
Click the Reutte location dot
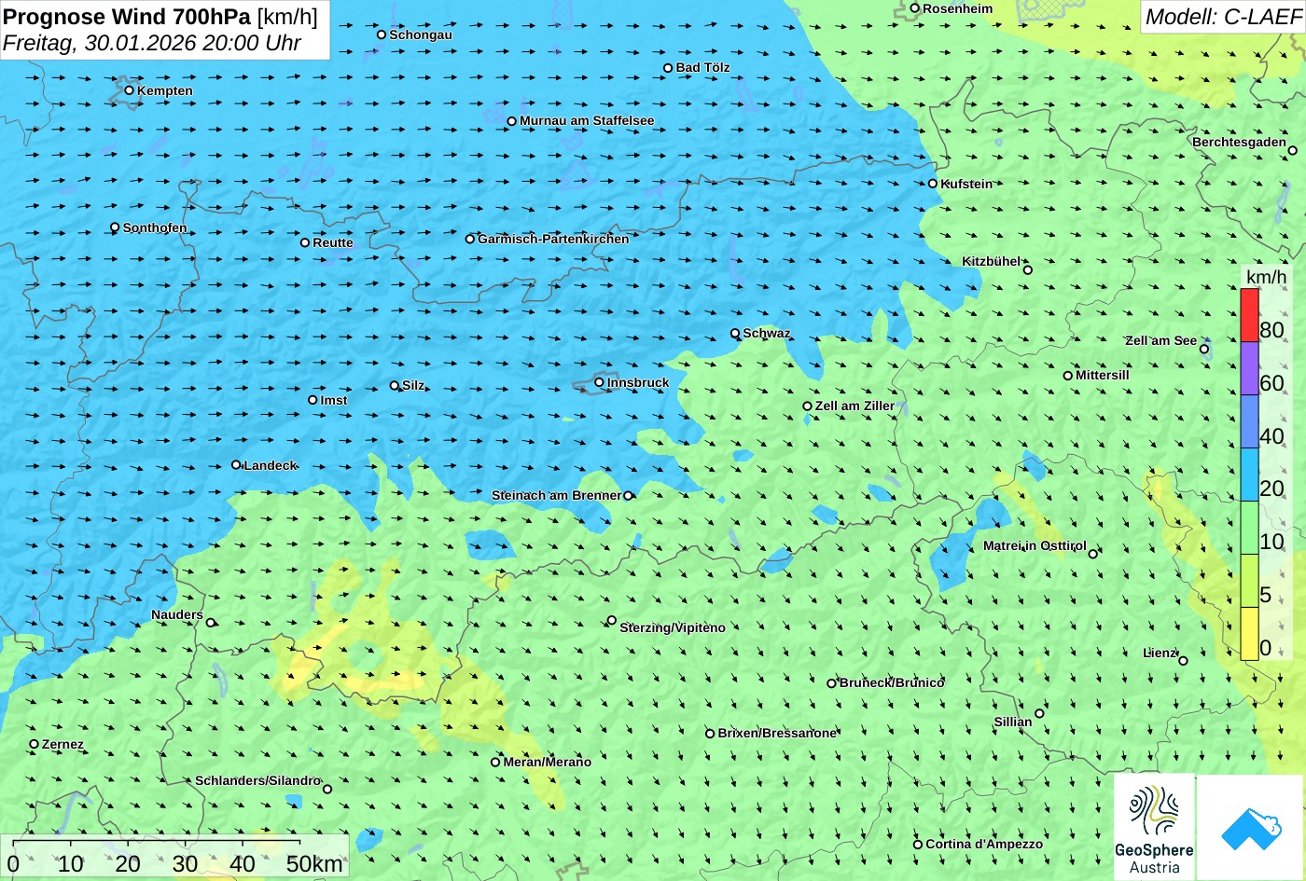point(305,242)
